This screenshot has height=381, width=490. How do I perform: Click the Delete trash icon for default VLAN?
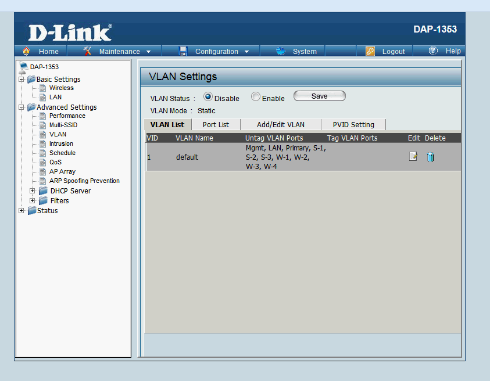[x=430, y=157]
